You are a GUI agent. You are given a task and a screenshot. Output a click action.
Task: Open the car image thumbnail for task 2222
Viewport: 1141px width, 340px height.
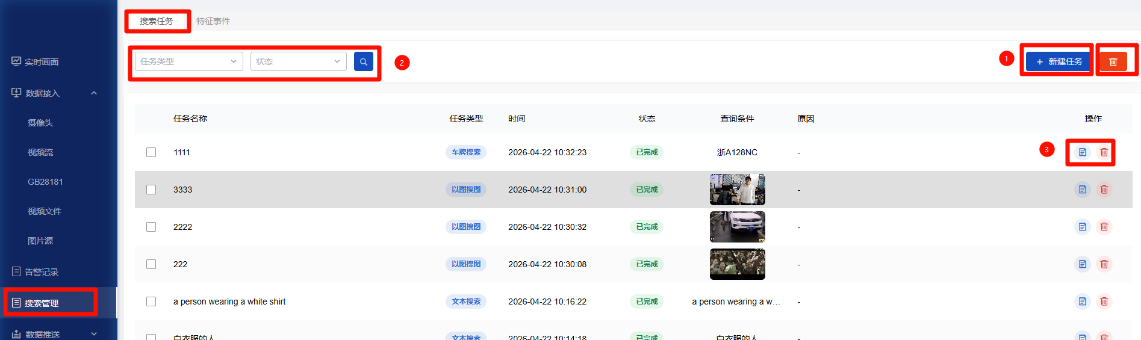coord(738,227)
